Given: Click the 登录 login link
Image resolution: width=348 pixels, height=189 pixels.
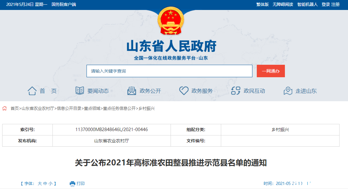Looking at the screenshot, I should pos(326,4).
